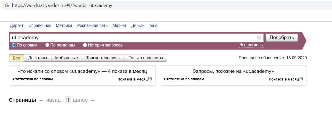Go to the 'Рекламная сеть' link
The width and height of the screenshot is (332, 116).
coord(92,25)
